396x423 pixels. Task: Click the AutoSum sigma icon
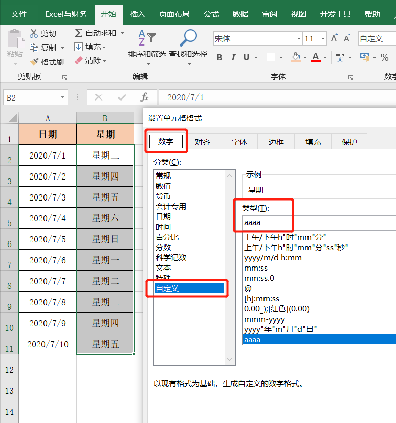click(78, 33)
